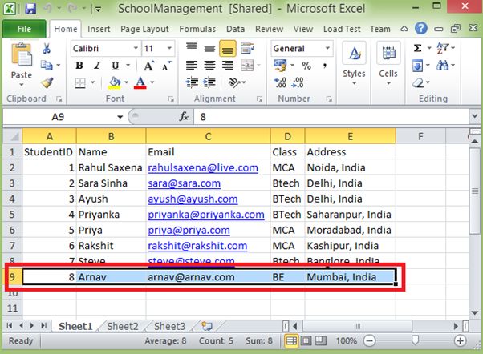483x354 pixels.
Task: Open Excel Help question mark
Action: 420,29
